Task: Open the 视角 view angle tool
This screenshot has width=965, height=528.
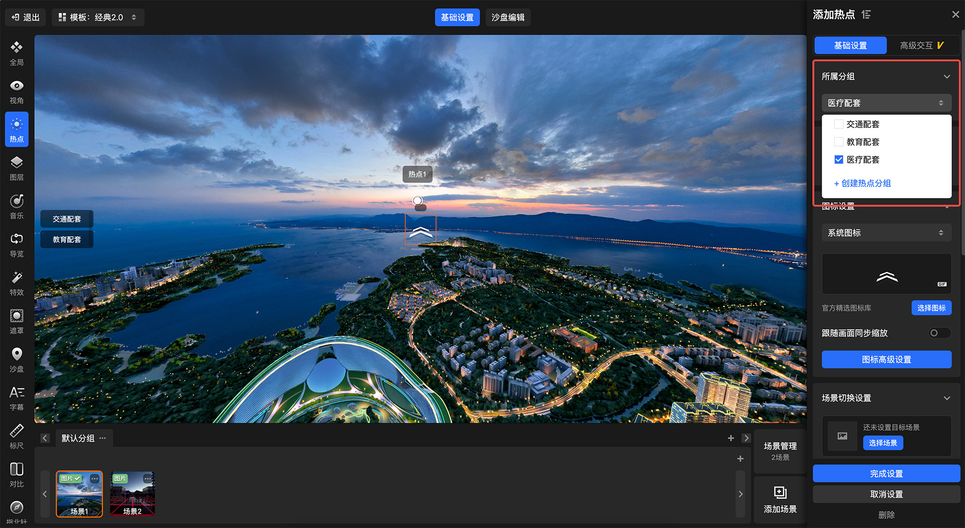Action: pyautogui.click(x=16, y=91)
